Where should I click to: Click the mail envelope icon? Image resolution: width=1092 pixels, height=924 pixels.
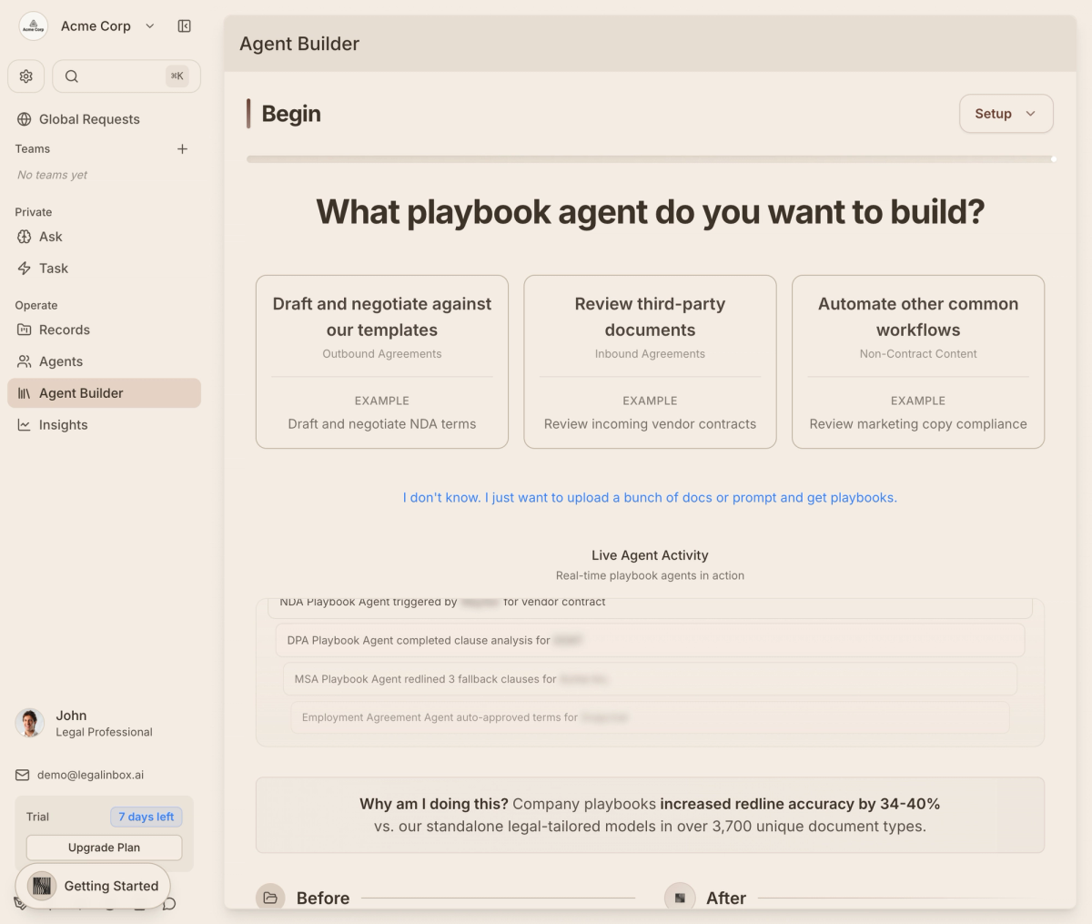click(23, 776)
